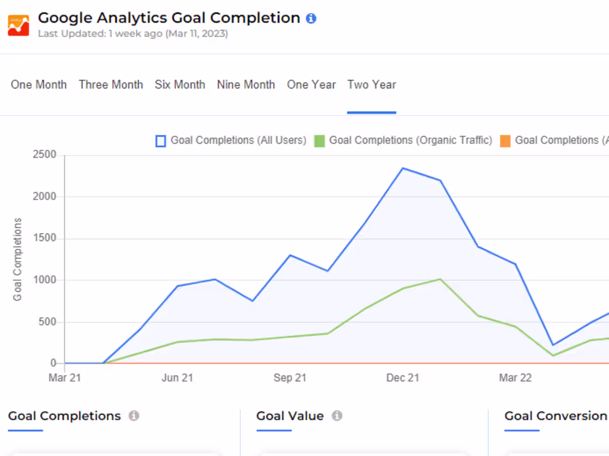Image resolution: width=609 pixels, height=456 pixels.
Task: Click the Google Analytics logo icon
Action: pyautogui.click(x=18, y=25)
